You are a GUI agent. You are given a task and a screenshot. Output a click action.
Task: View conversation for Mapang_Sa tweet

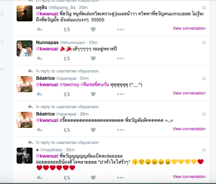[x=189, y=28]
